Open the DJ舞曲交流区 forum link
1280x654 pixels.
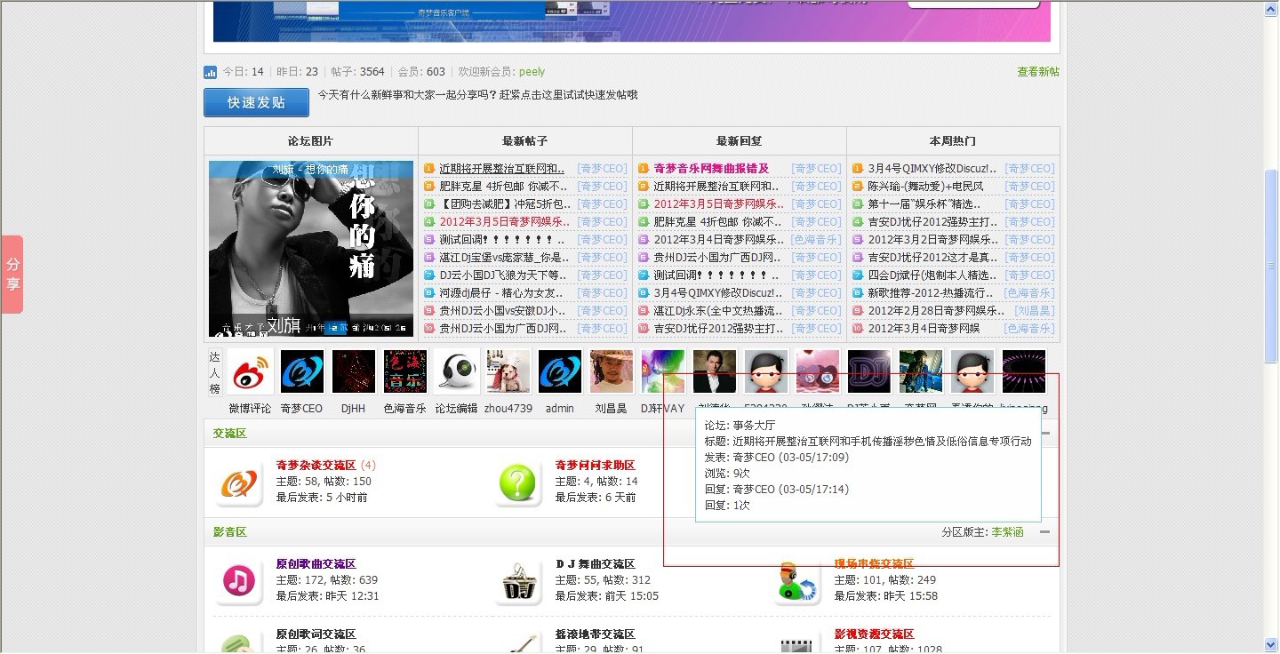(x=596, y=564)
